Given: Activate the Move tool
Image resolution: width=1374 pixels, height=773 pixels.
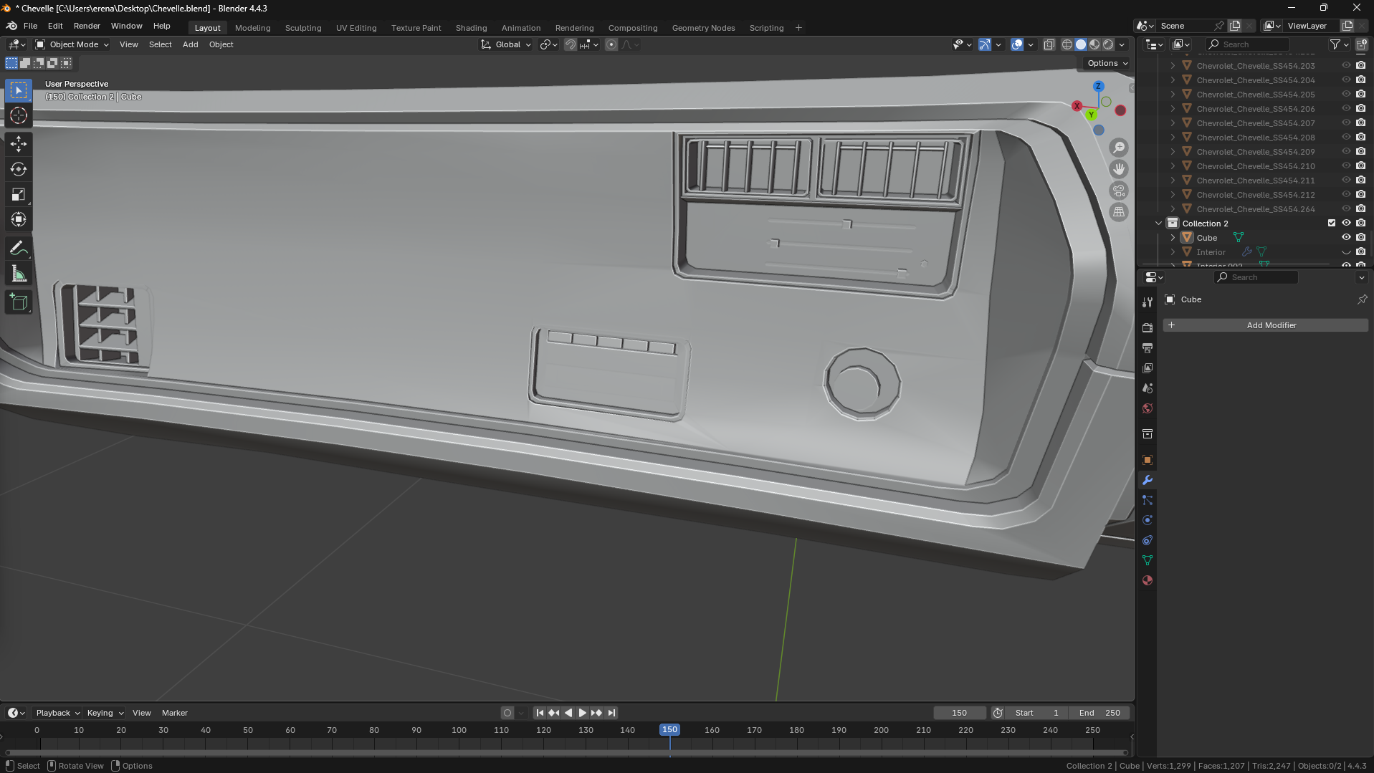Looking at the screenshot, I should point(19,144).
